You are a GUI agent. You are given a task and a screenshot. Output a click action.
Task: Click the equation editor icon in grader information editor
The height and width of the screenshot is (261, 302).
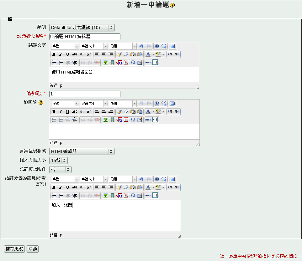[119, 196]
